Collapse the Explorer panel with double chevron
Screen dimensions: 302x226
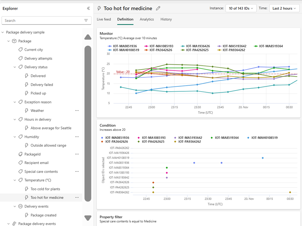[88, 8]
